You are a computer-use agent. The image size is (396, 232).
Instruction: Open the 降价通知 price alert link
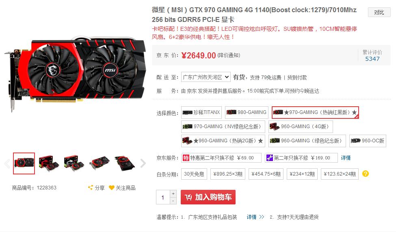tap(229, 55)
